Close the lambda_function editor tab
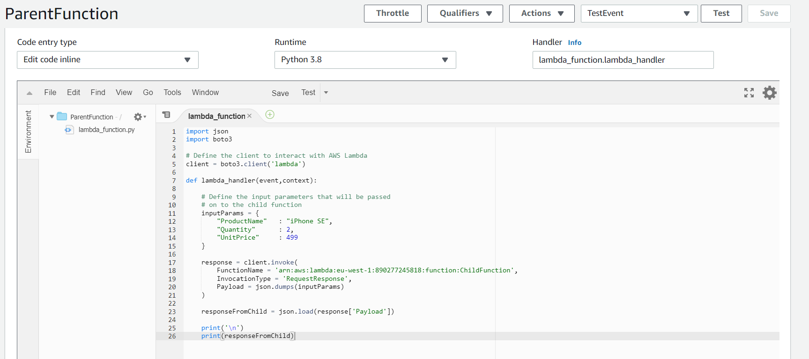This screenshot has height=359, width=809. (249, 116)
